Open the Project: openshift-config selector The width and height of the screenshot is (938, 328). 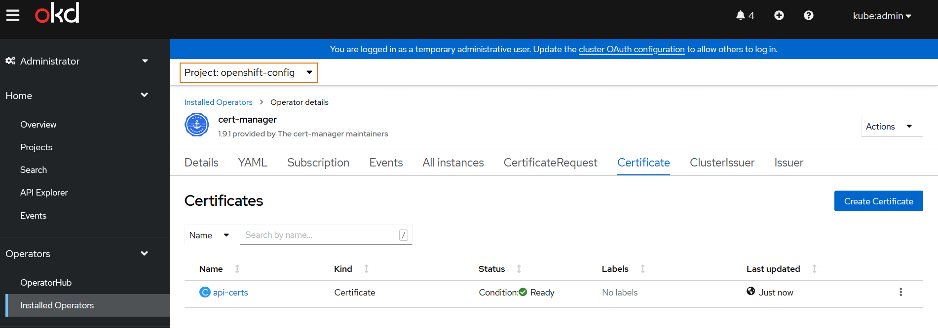[249, 73]
